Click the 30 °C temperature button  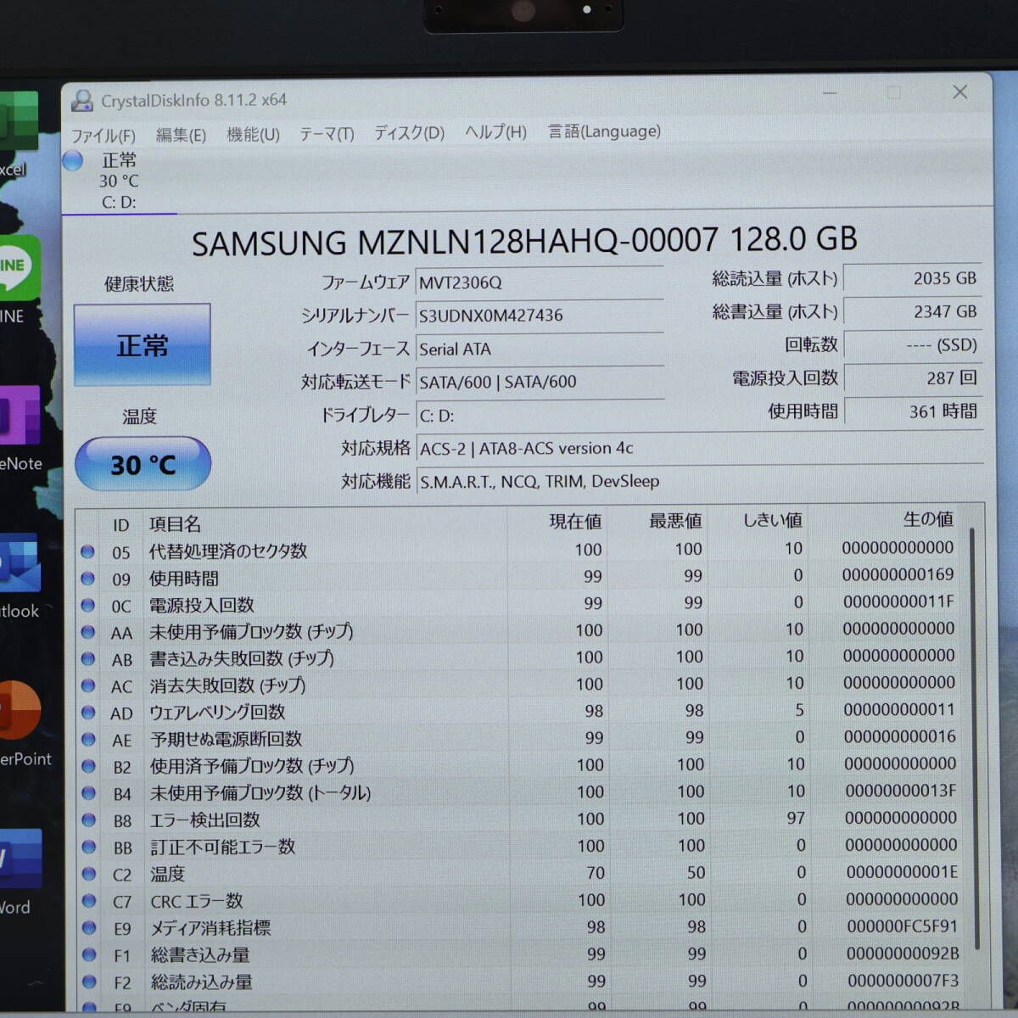coord(143,464)
